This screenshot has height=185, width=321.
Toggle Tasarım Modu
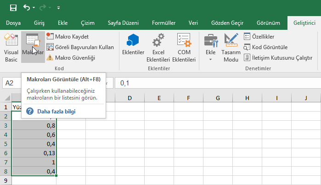coord(231,47)
